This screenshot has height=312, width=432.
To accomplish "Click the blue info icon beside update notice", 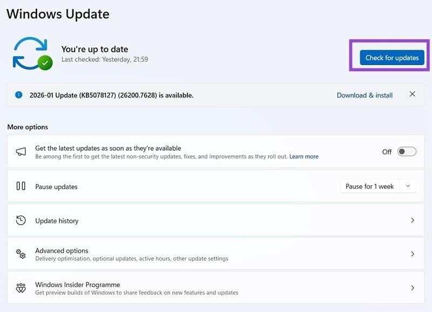I will (19, 95).
